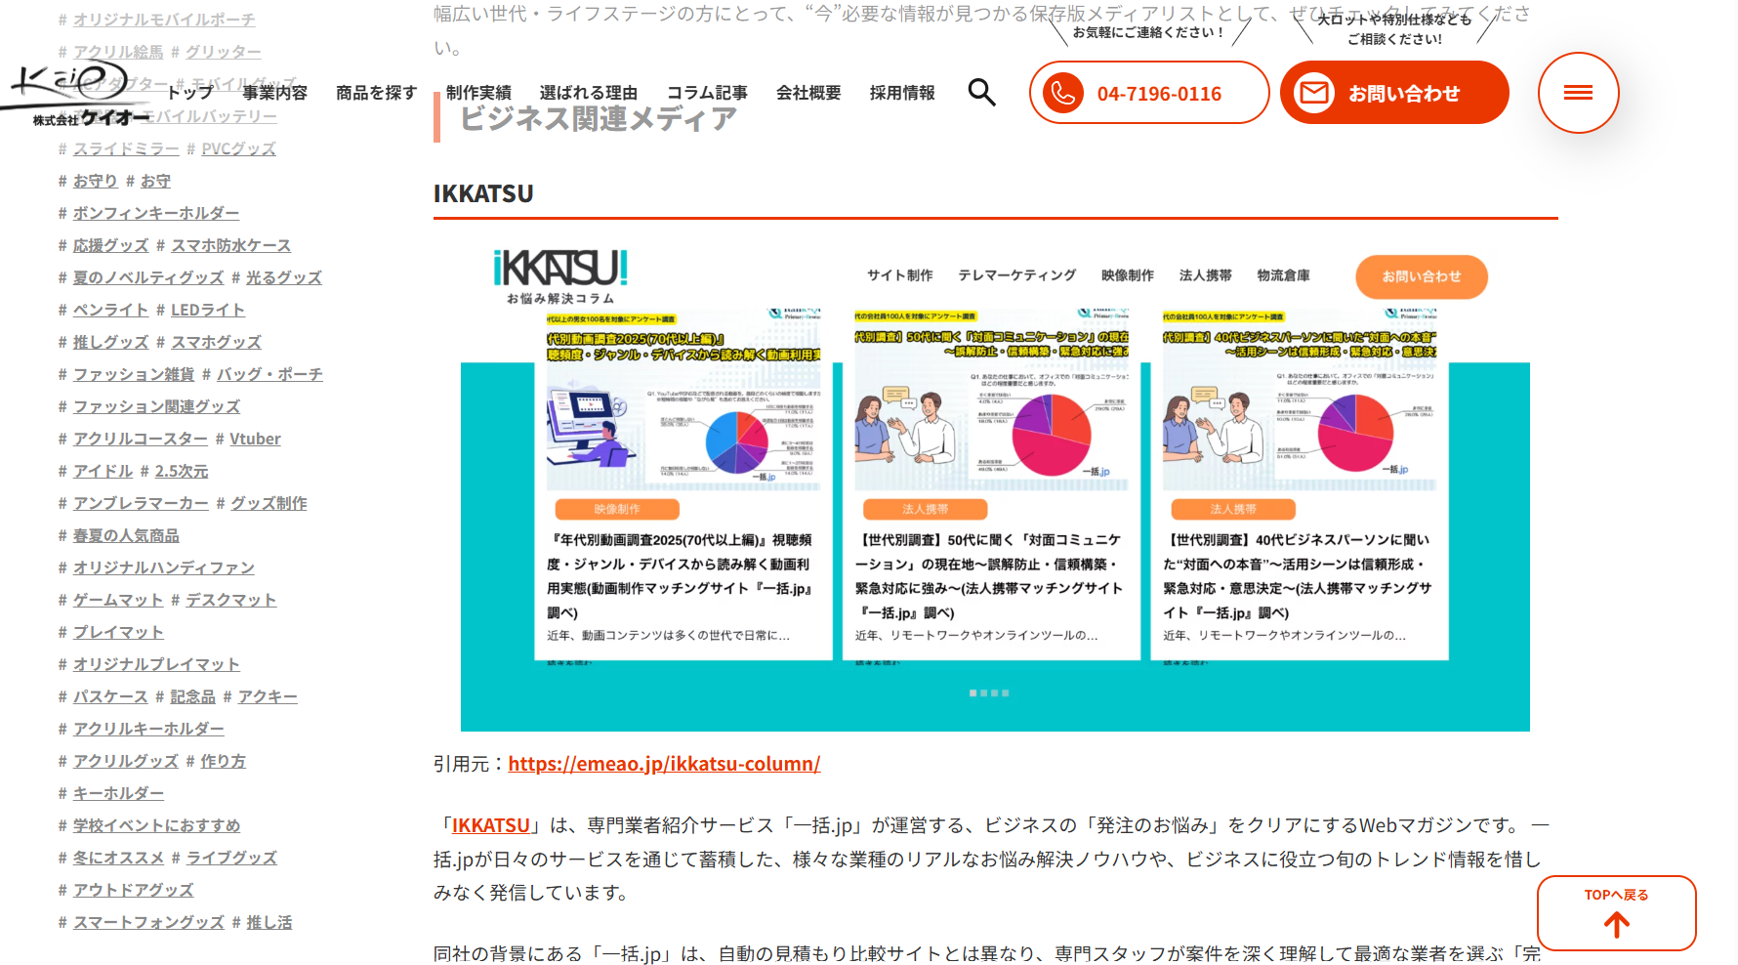The width and height of the screenshot is (1738, 965).
Task: Open the LEDライト tag
Action: click(208, 310)
